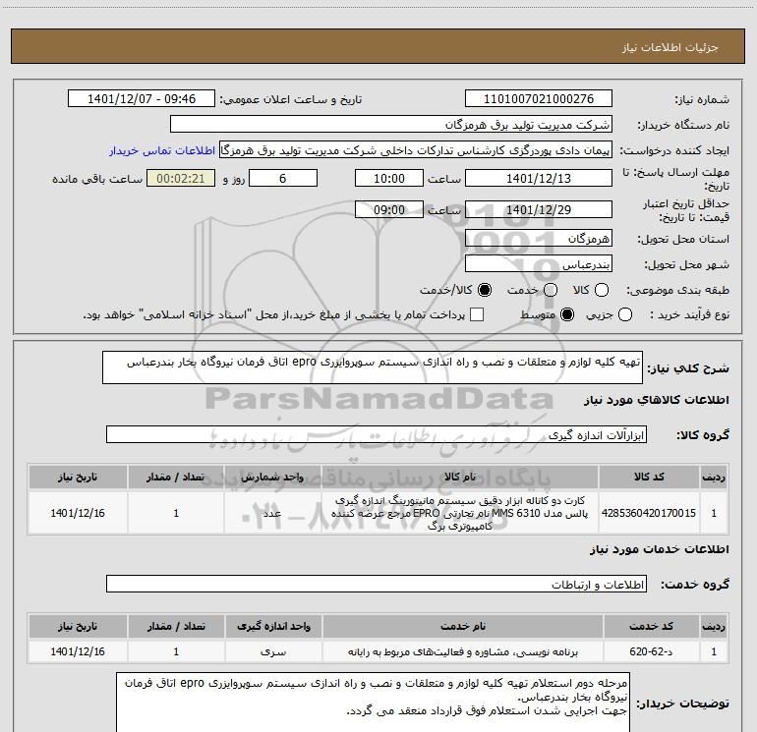Viewport: 757px width, 732px height.
Task: Click the remaining days field showing 6
Action: point(283,179)
